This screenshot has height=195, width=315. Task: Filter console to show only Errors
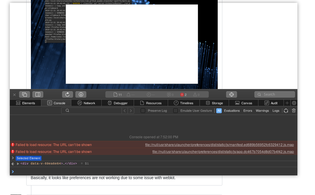(x=247, y=111)
